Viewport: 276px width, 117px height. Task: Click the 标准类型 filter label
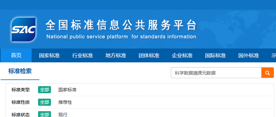click(21, 90)
